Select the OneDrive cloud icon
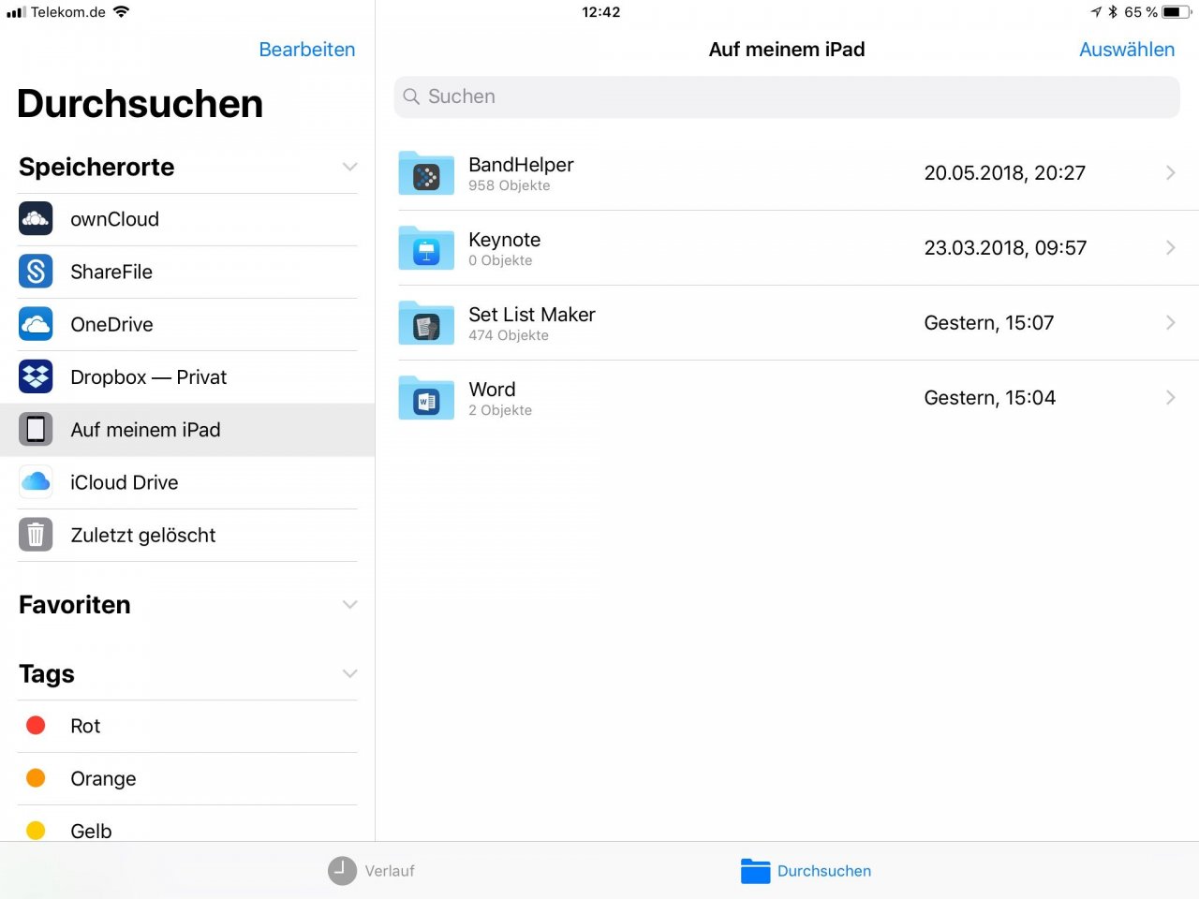 click(36, 324)
